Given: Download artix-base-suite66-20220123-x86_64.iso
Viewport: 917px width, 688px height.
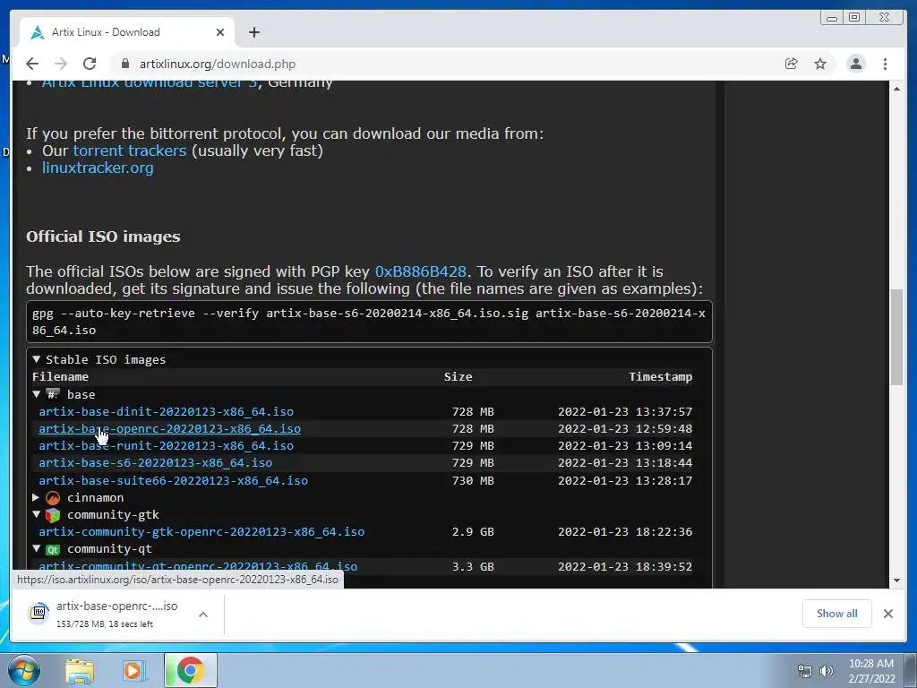Looking at the screenshot, I should pos(173,480).
